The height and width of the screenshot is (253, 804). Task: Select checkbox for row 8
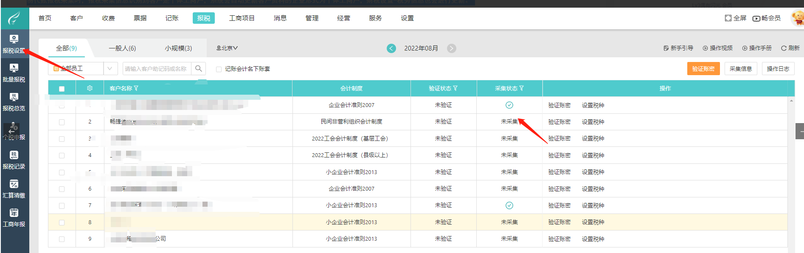pyautogui.click(x=62, y=222)
